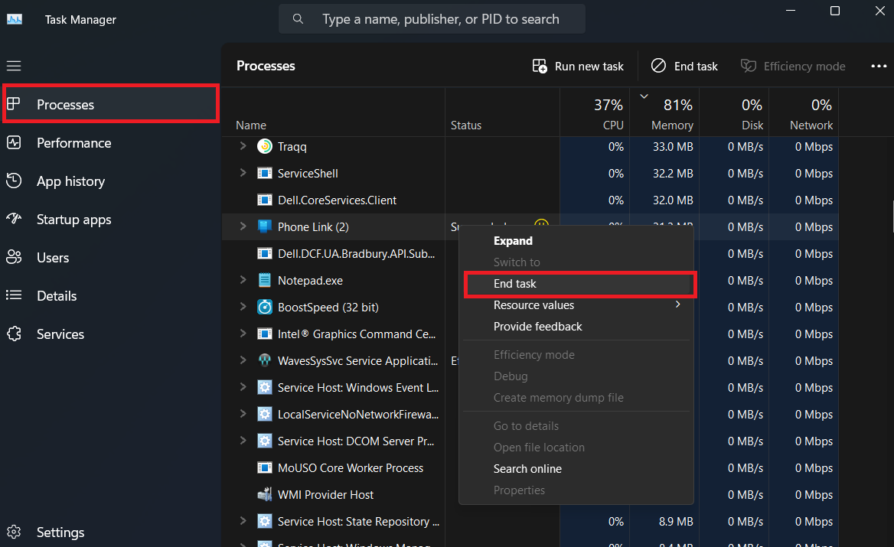
Task: Expand the Traqq process group
Action: pyautogui.click(x=243, y=146)
